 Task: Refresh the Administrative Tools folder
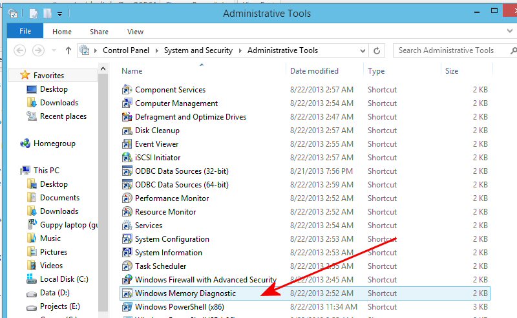(377, 50)
